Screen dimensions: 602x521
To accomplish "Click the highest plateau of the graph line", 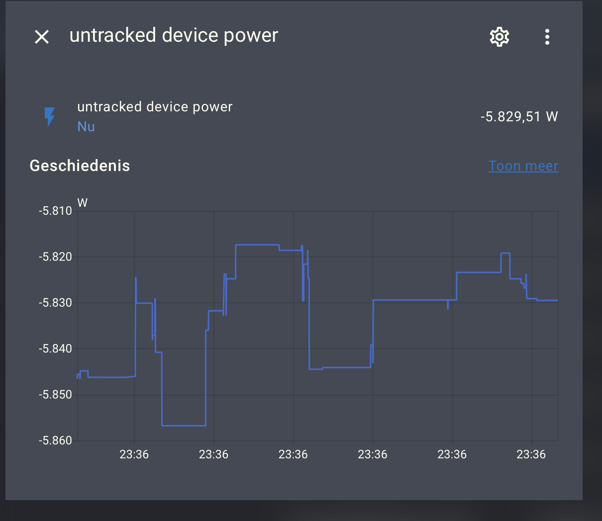I will click(x=257, y=245).
